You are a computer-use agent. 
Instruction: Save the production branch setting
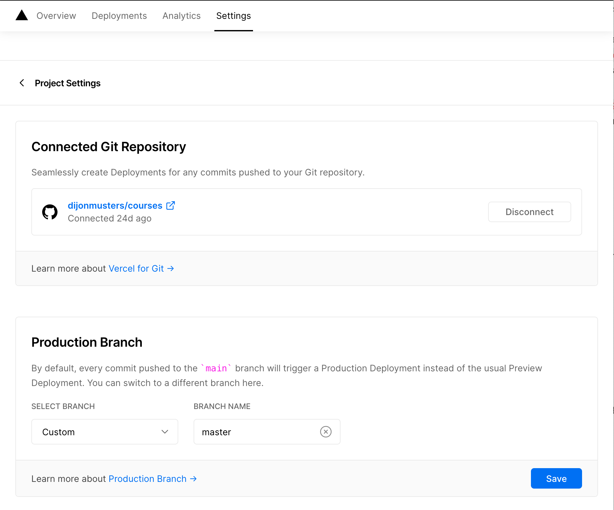556,478
